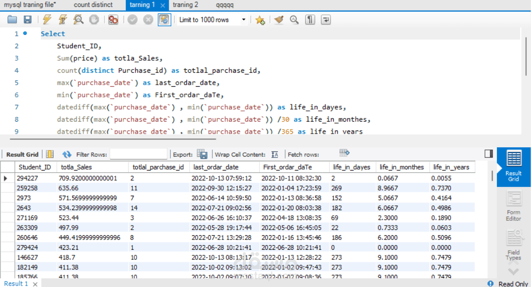Stop query execution hand icon
531x287 pixels.
click(94, 20)
